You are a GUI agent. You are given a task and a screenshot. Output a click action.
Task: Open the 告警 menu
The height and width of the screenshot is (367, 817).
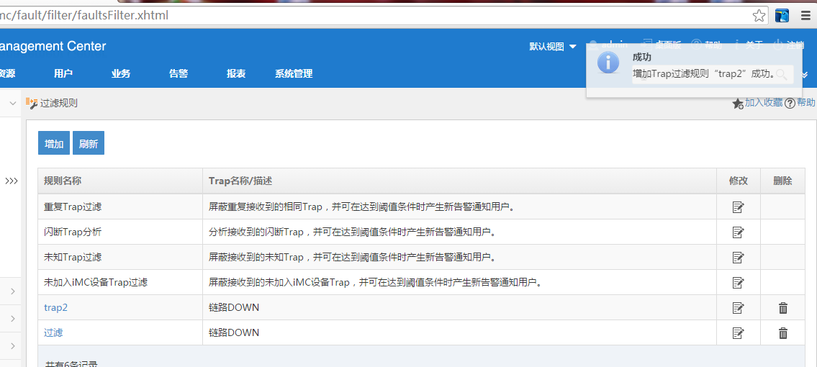[x=179, y=73]
